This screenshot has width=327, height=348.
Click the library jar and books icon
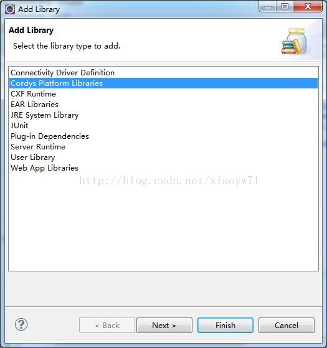[295, 41]
